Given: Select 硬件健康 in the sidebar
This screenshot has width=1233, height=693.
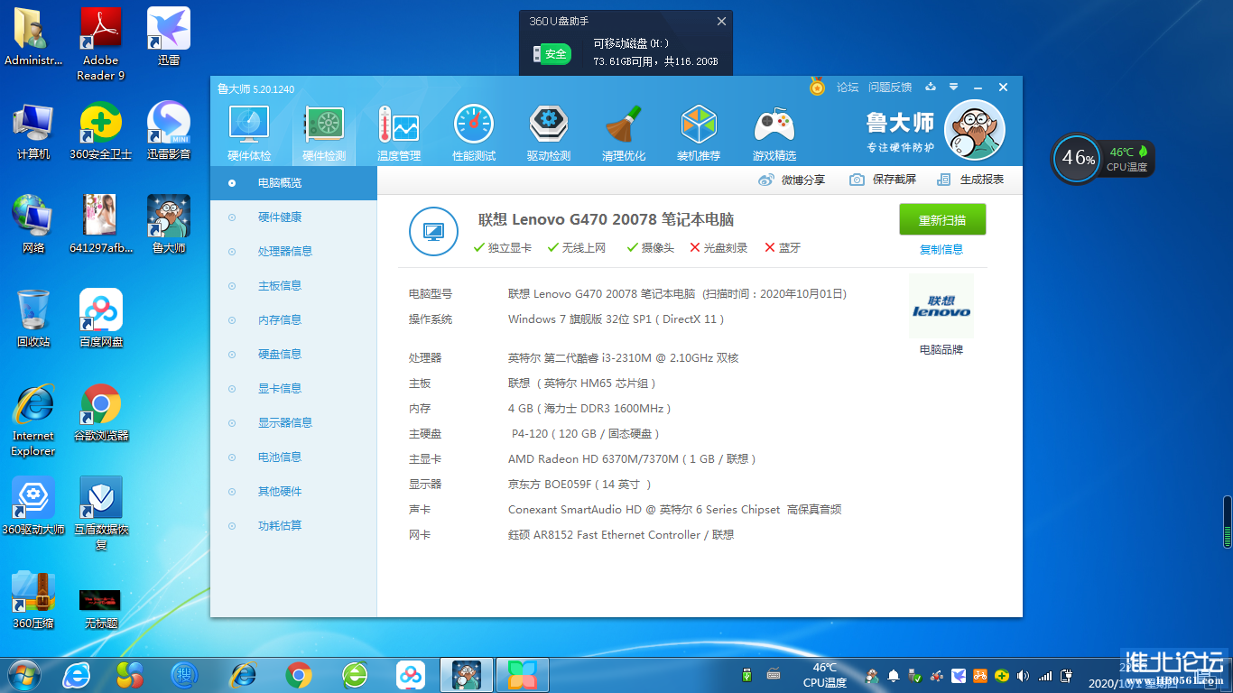Looking at the screenshot, I should coord(293,217).
